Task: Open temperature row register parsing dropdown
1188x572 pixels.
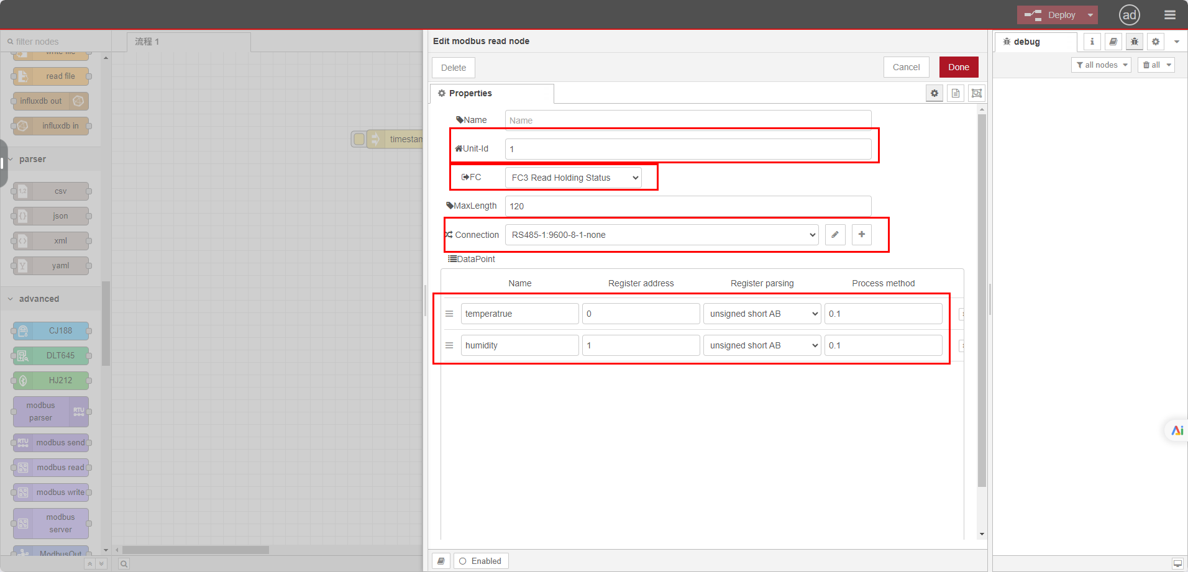Action: 762,314
